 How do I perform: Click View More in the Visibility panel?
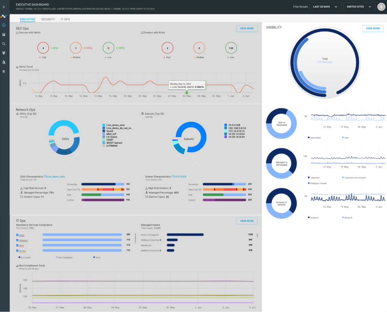pos(373,29)
